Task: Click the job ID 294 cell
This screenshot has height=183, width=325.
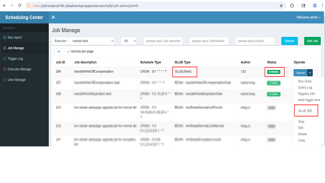Action: tap(58, 71)
